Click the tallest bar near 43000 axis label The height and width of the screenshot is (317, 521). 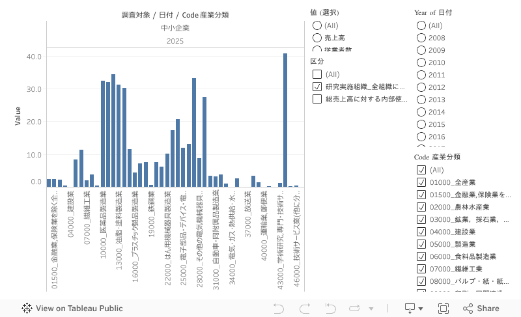pyautogui.click(x=285, y=120)
